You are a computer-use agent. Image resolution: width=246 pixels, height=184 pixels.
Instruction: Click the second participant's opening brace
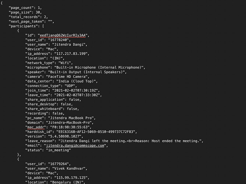point(18,159)
